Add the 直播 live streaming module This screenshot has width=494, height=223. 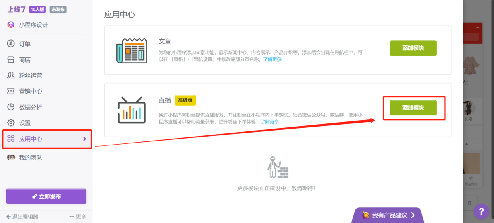pyautogui.click(x=413, y=108)
